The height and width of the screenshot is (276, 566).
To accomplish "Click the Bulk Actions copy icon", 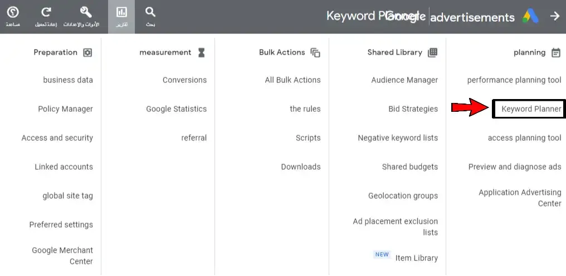I will 315,53.
